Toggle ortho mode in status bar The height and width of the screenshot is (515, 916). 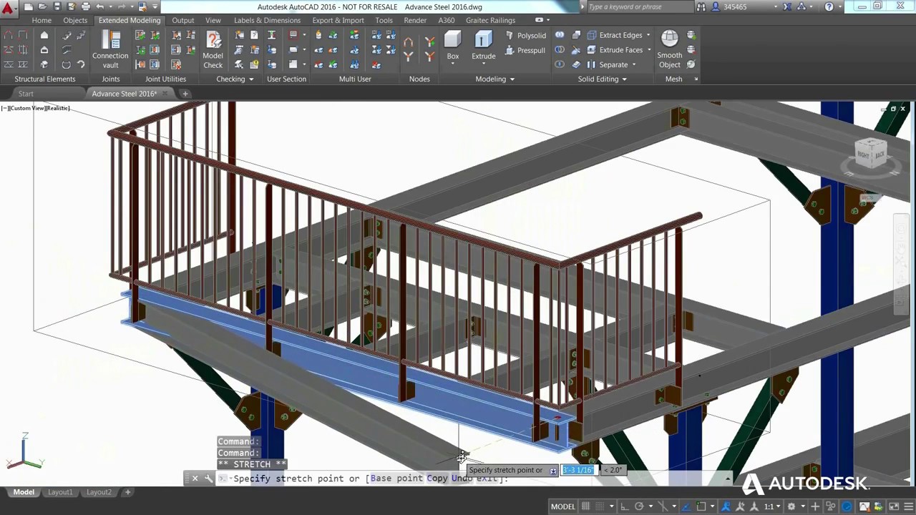[625, 506]
